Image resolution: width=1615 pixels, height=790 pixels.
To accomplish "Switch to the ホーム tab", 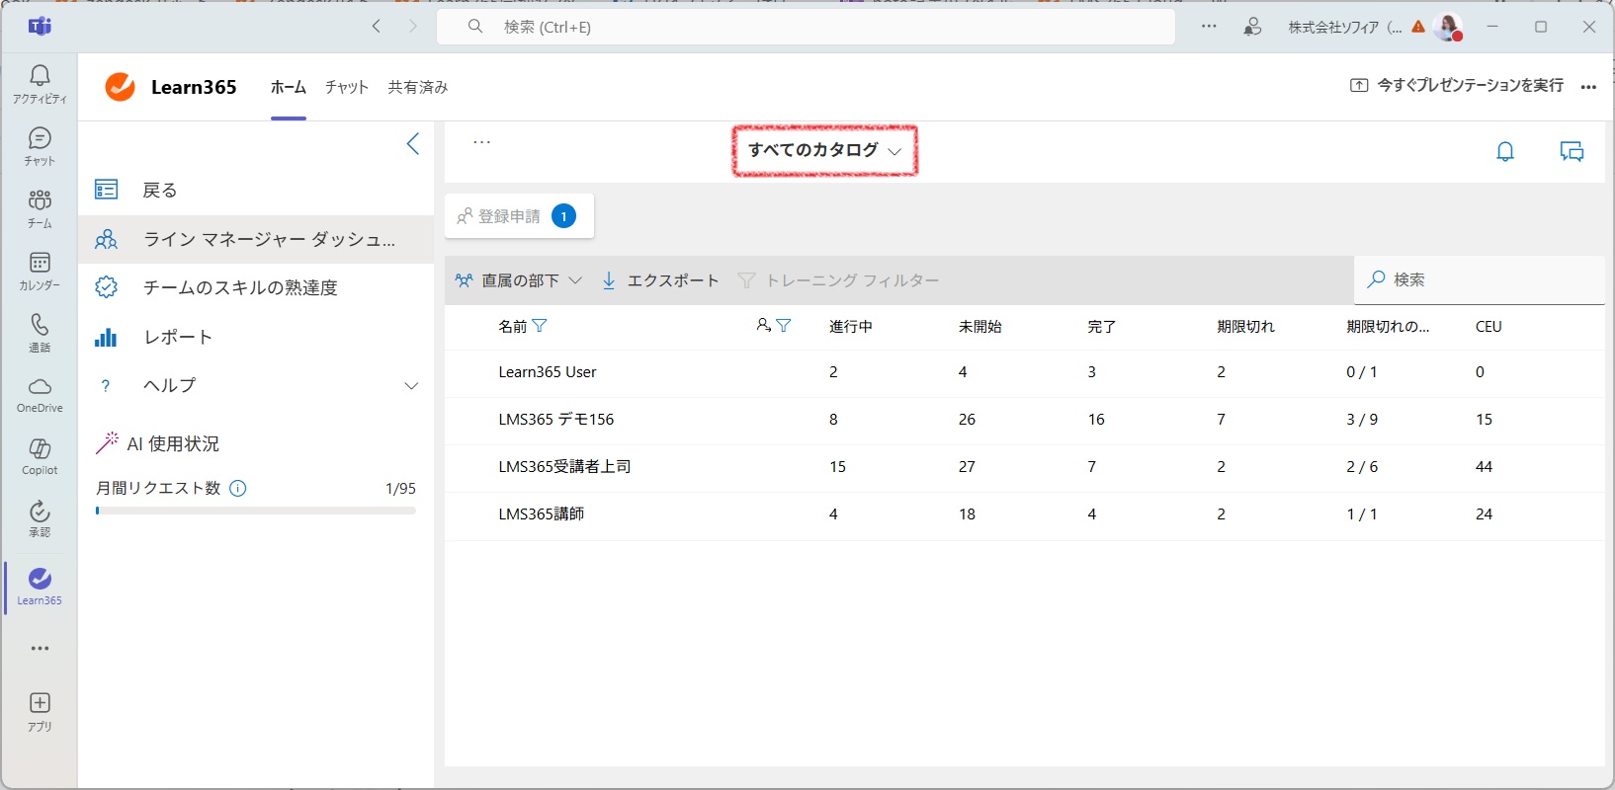I will tap(289, 87).
